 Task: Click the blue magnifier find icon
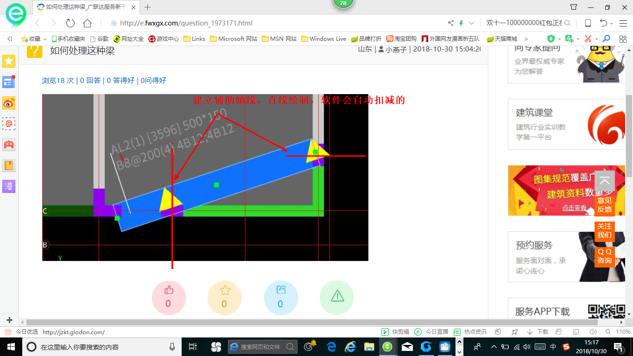click(606, 39)
